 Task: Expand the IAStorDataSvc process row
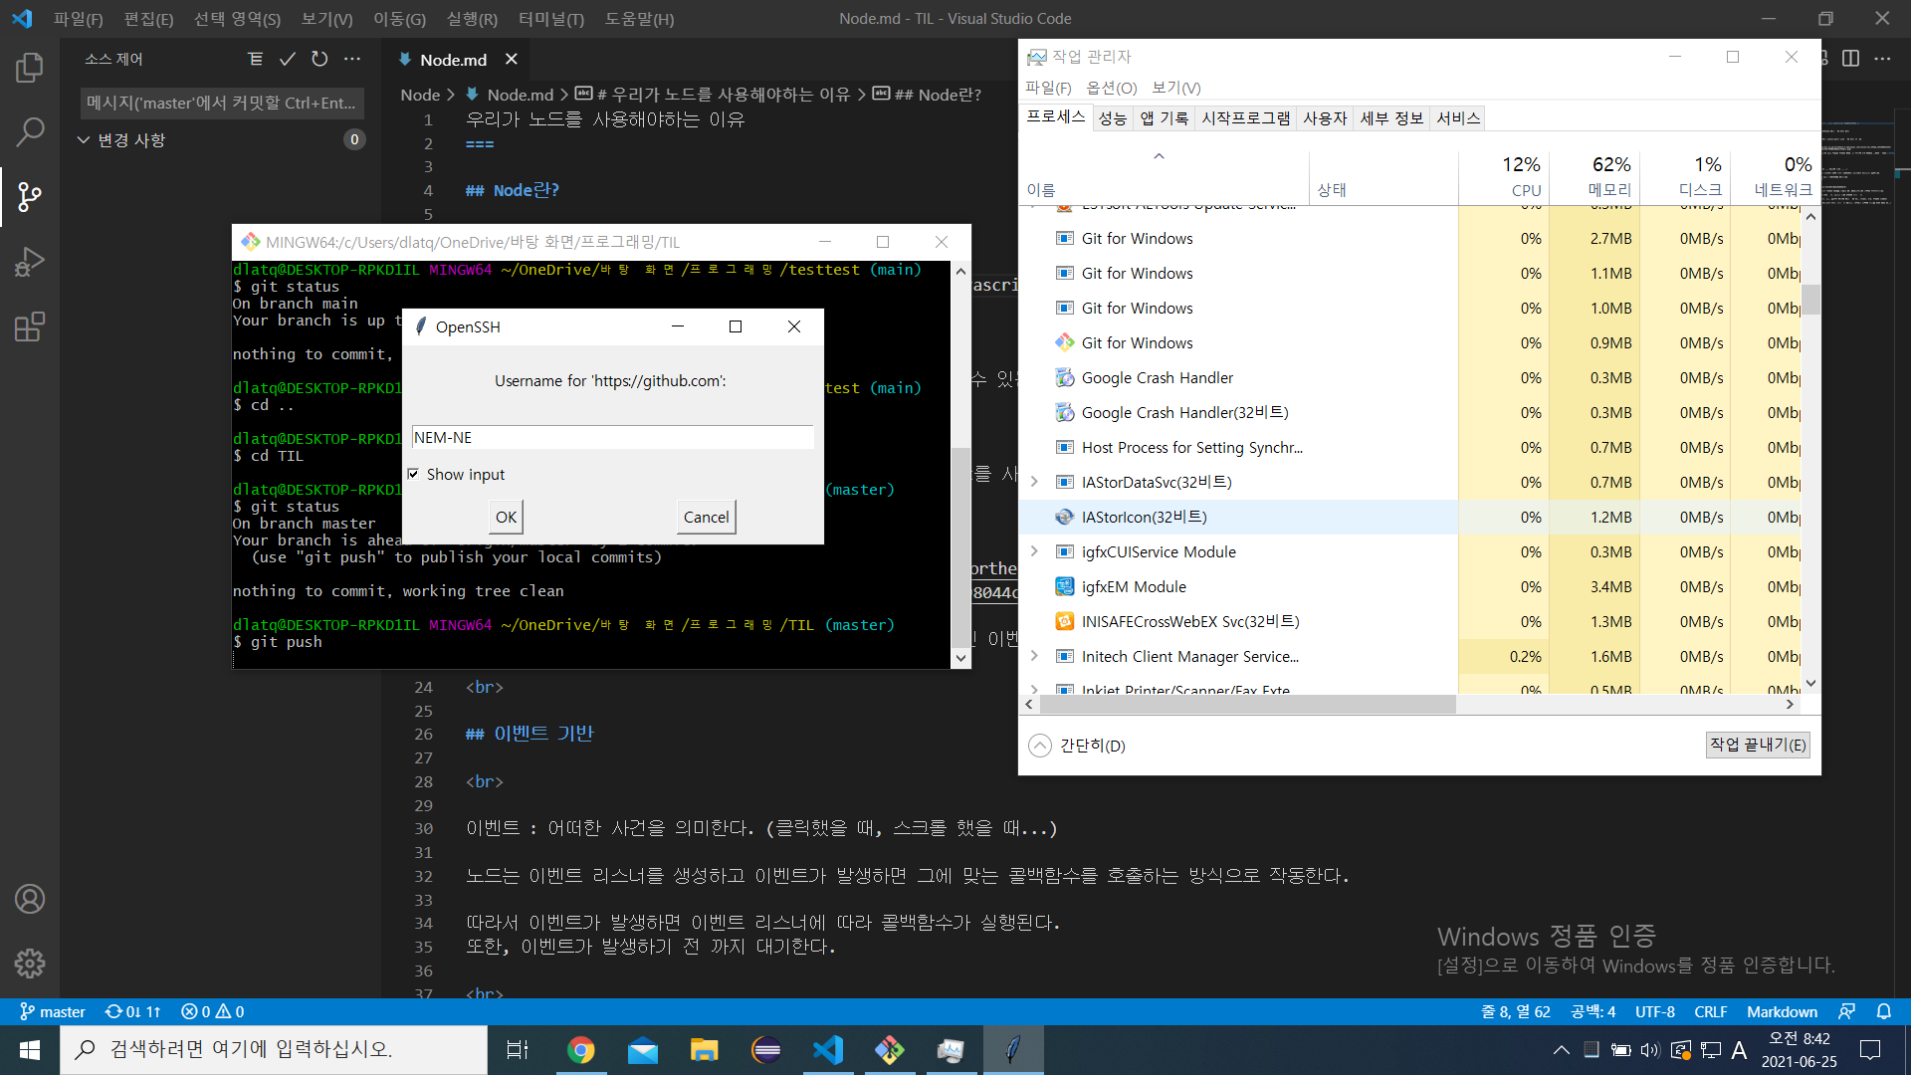coord(1034,482)
